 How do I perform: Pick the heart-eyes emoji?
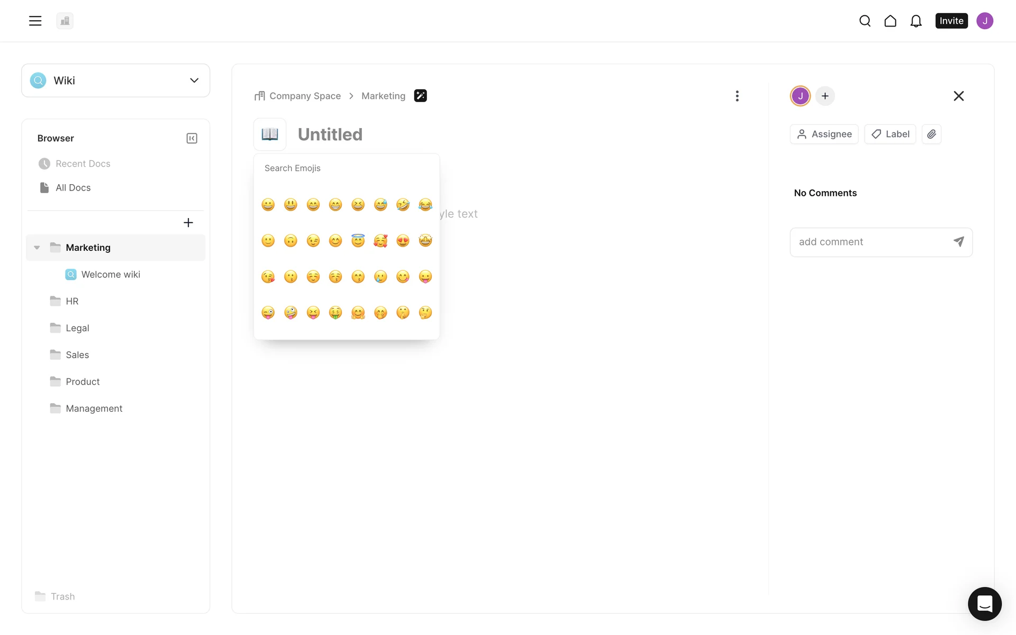click(403, 241)
